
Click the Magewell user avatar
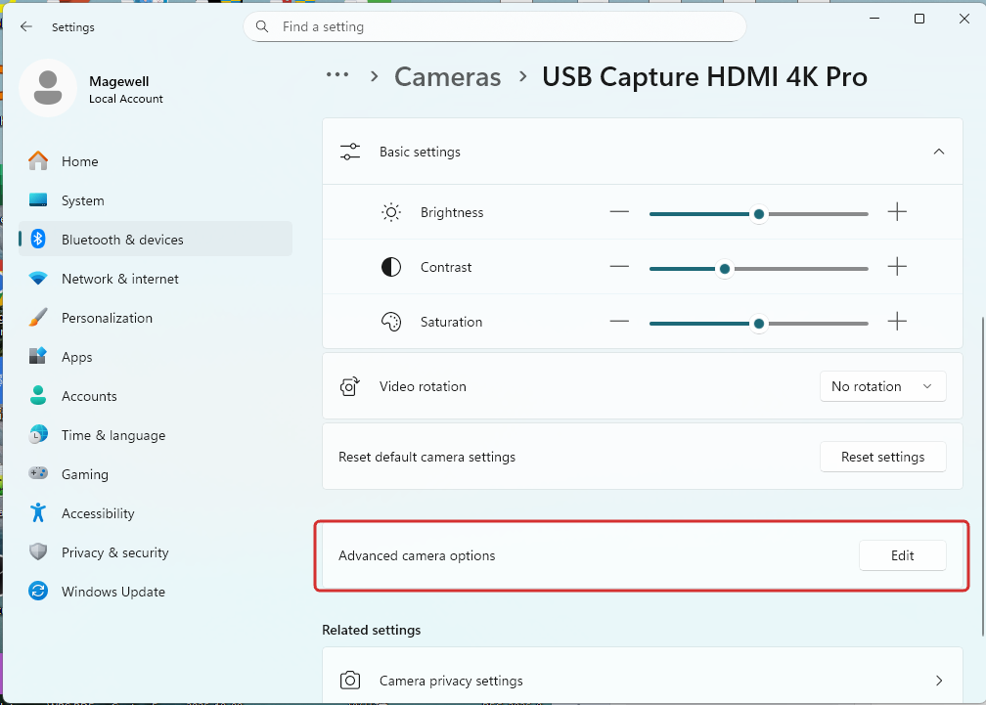(48, 88)
